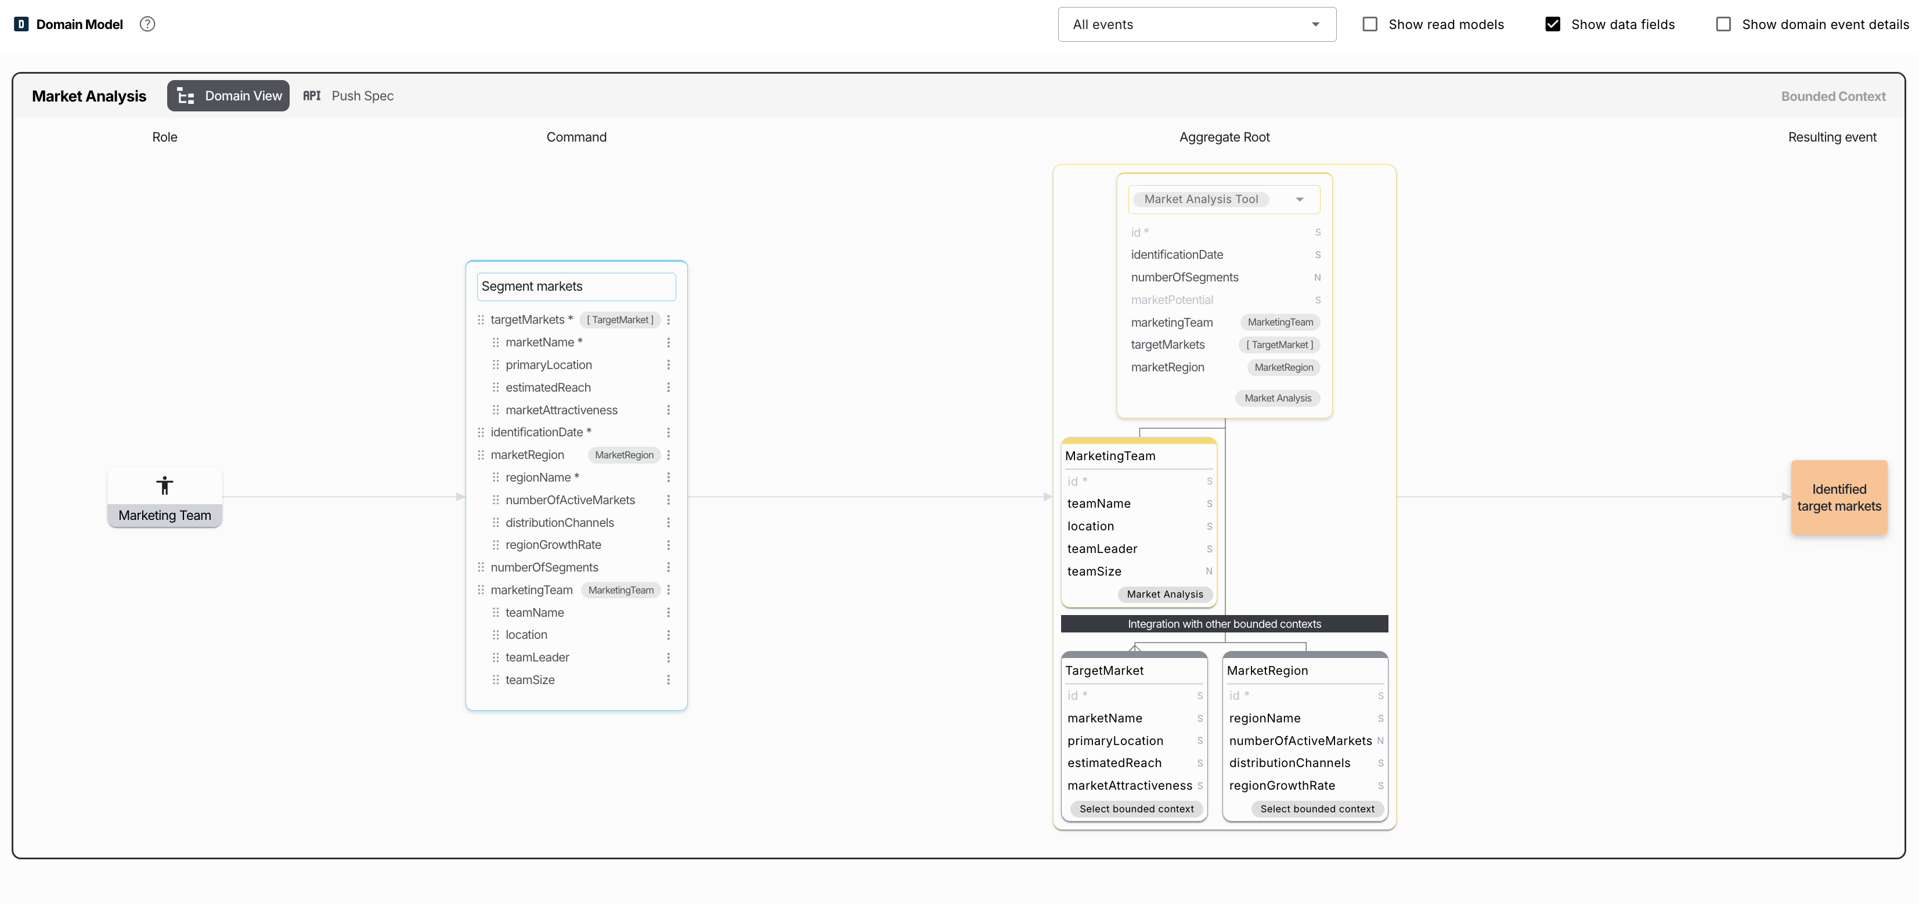Click the MarketRegion badge in command fields
The image size is (1919, 904).
coord(624,455)
